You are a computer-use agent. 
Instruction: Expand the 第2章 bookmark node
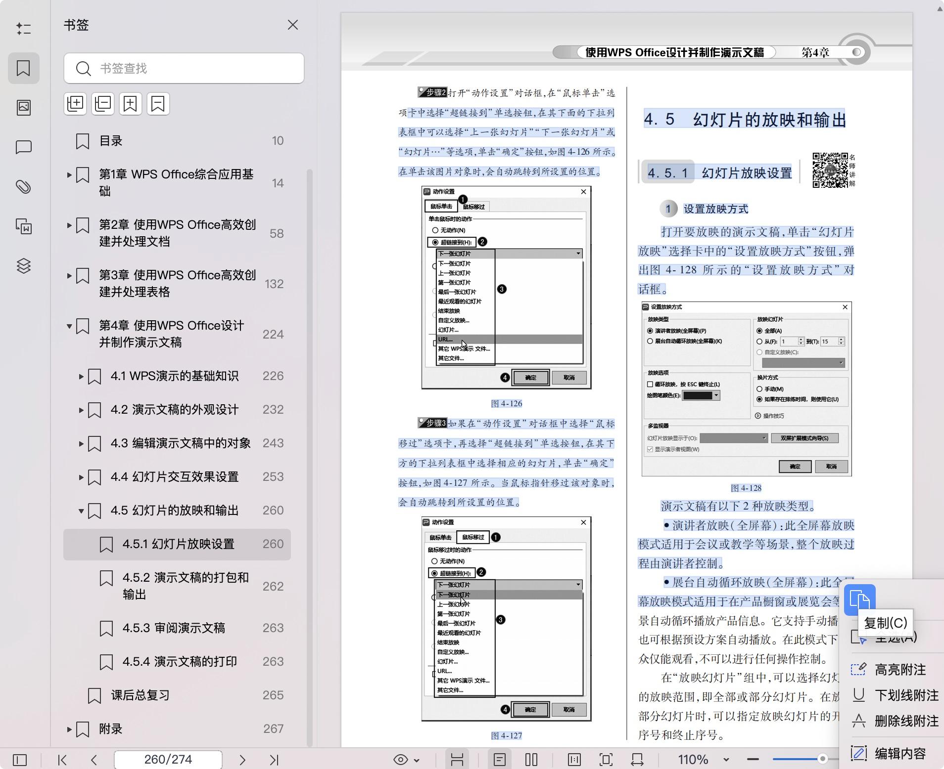click(x=69, y=225)
